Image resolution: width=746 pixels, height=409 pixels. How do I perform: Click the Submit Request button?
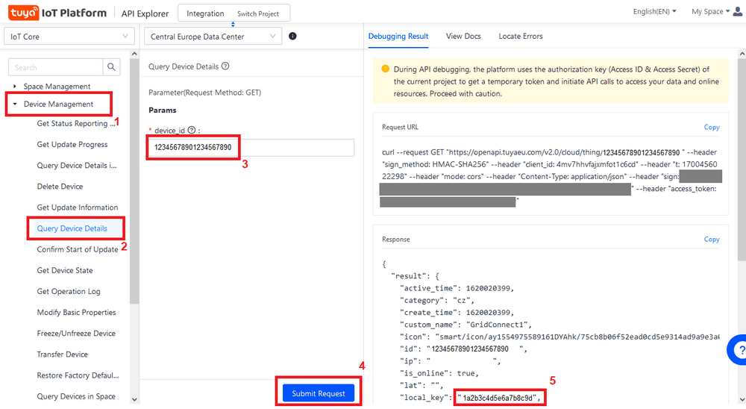pyautogui.click(x=319, y=393)
